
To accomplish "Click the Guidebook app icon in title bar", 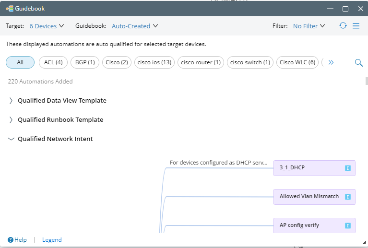I will pos(9,9).
